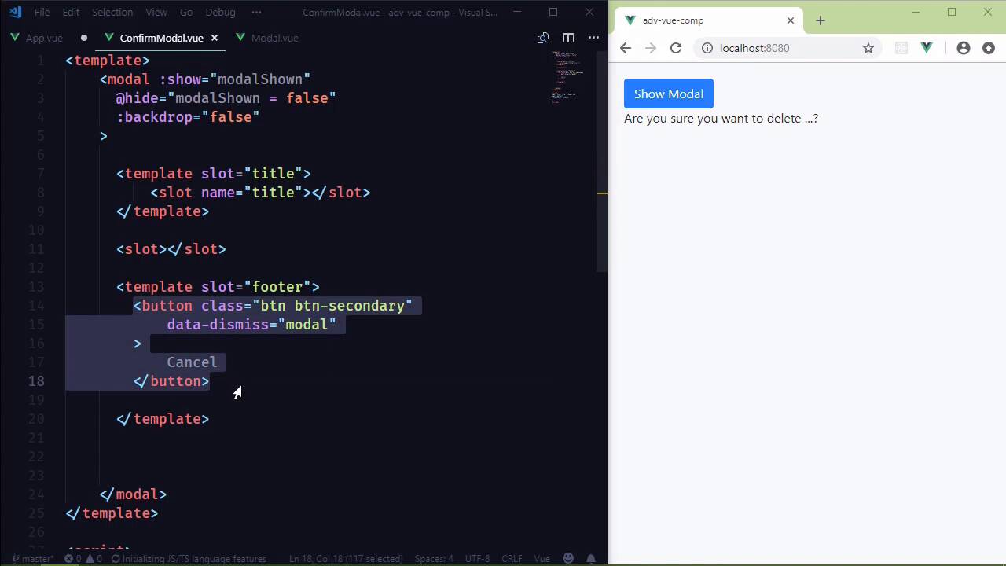
Task: Click the Show Modal button
Action: pos(669,94)
